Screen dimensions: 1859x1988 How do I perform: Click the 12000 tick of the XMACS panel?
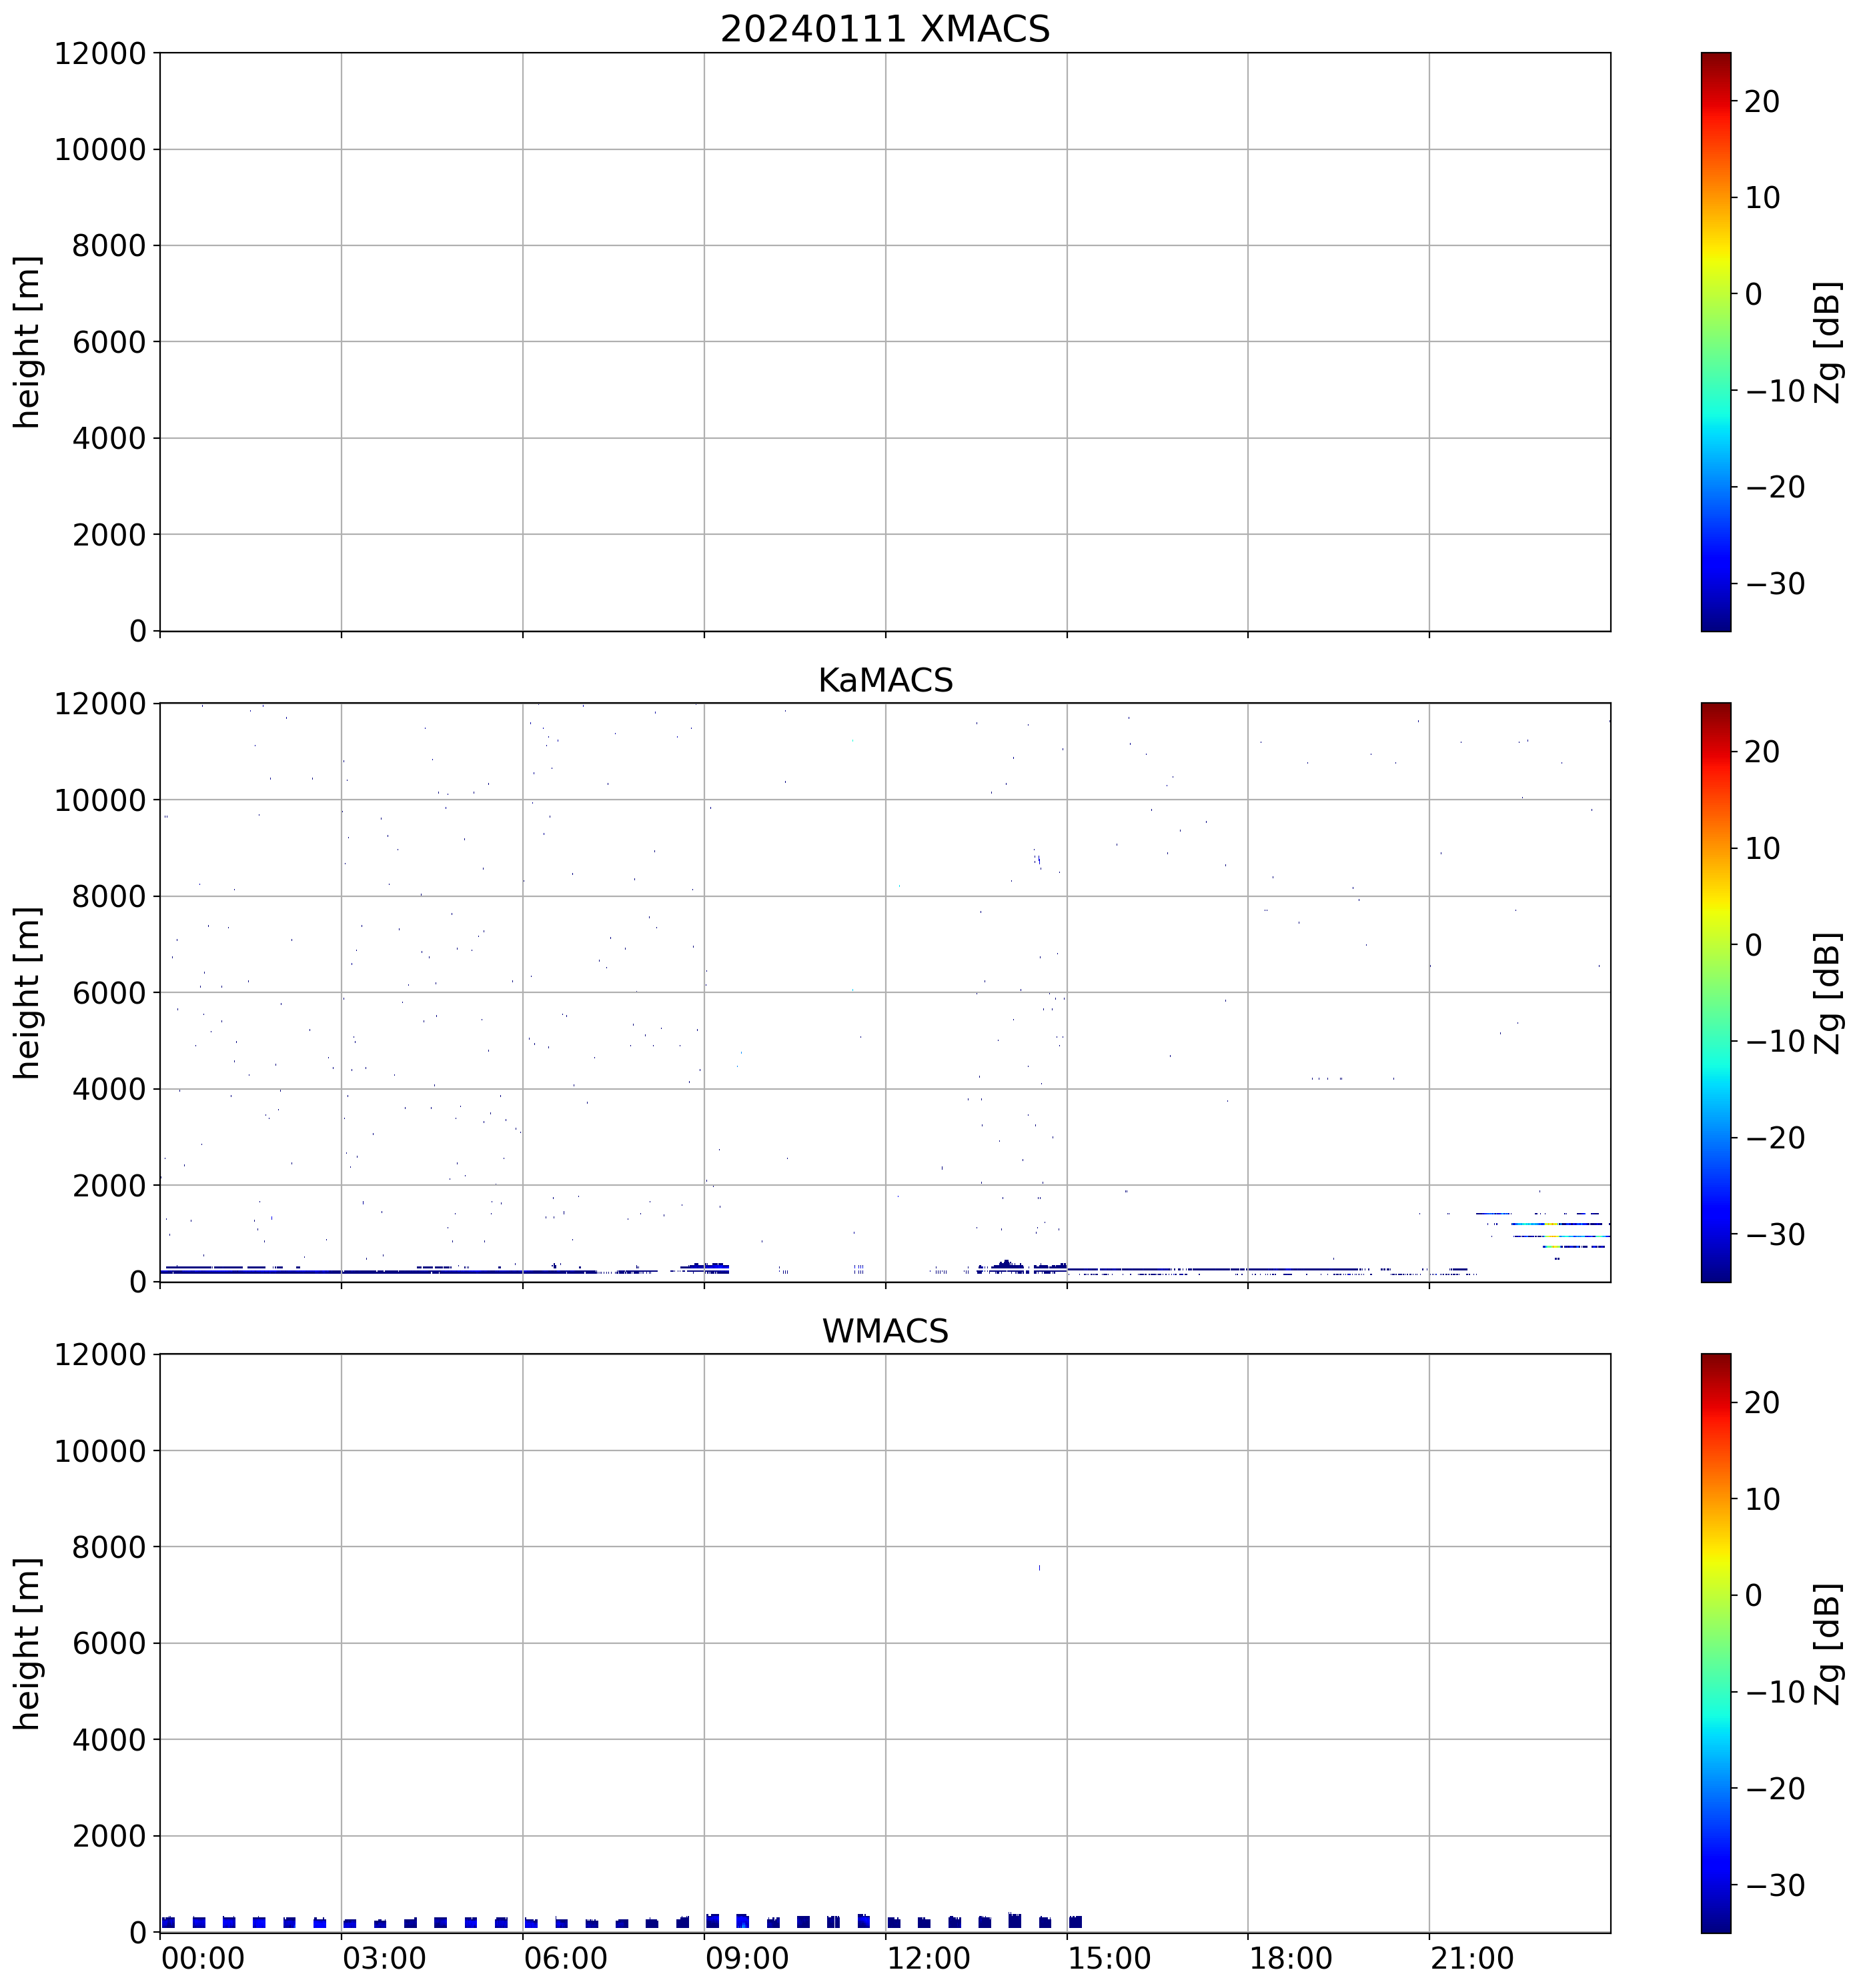pyautogui.click(x=100, y=54)
